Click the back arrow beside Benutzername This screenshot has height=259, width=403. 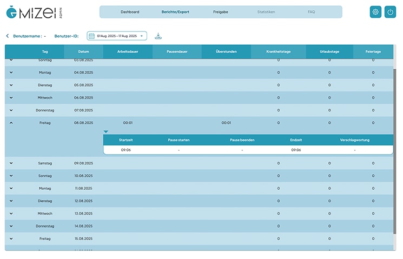(8, 36)
